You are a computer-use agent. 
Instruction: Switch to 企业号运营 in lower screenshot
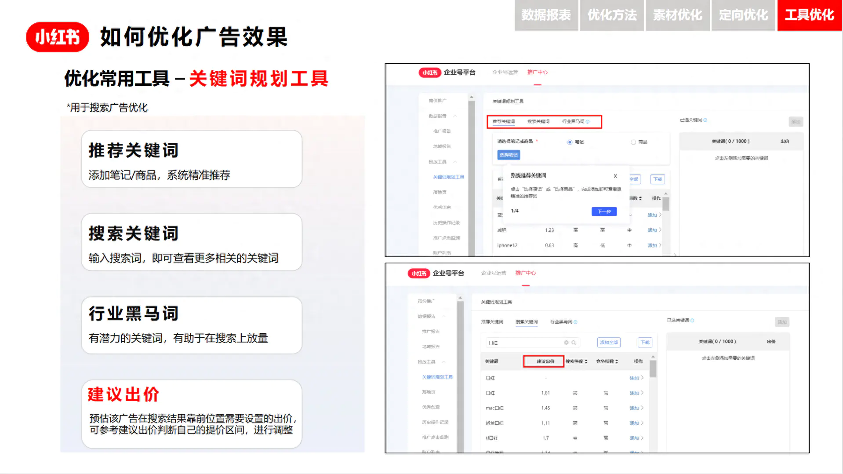point(494,273)
